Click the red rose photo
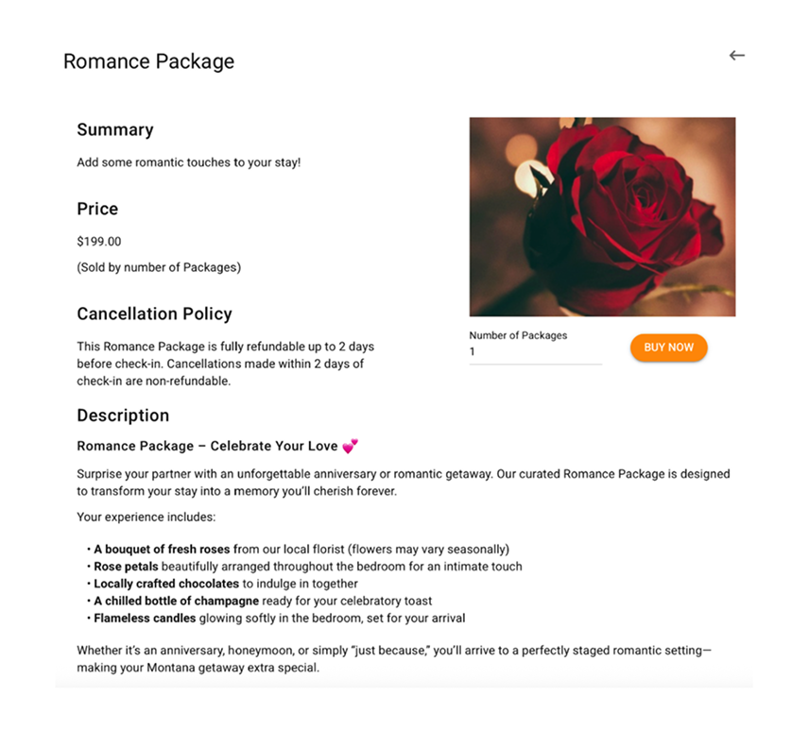Viewport: 809px width, 730px height. pos(602,216)
